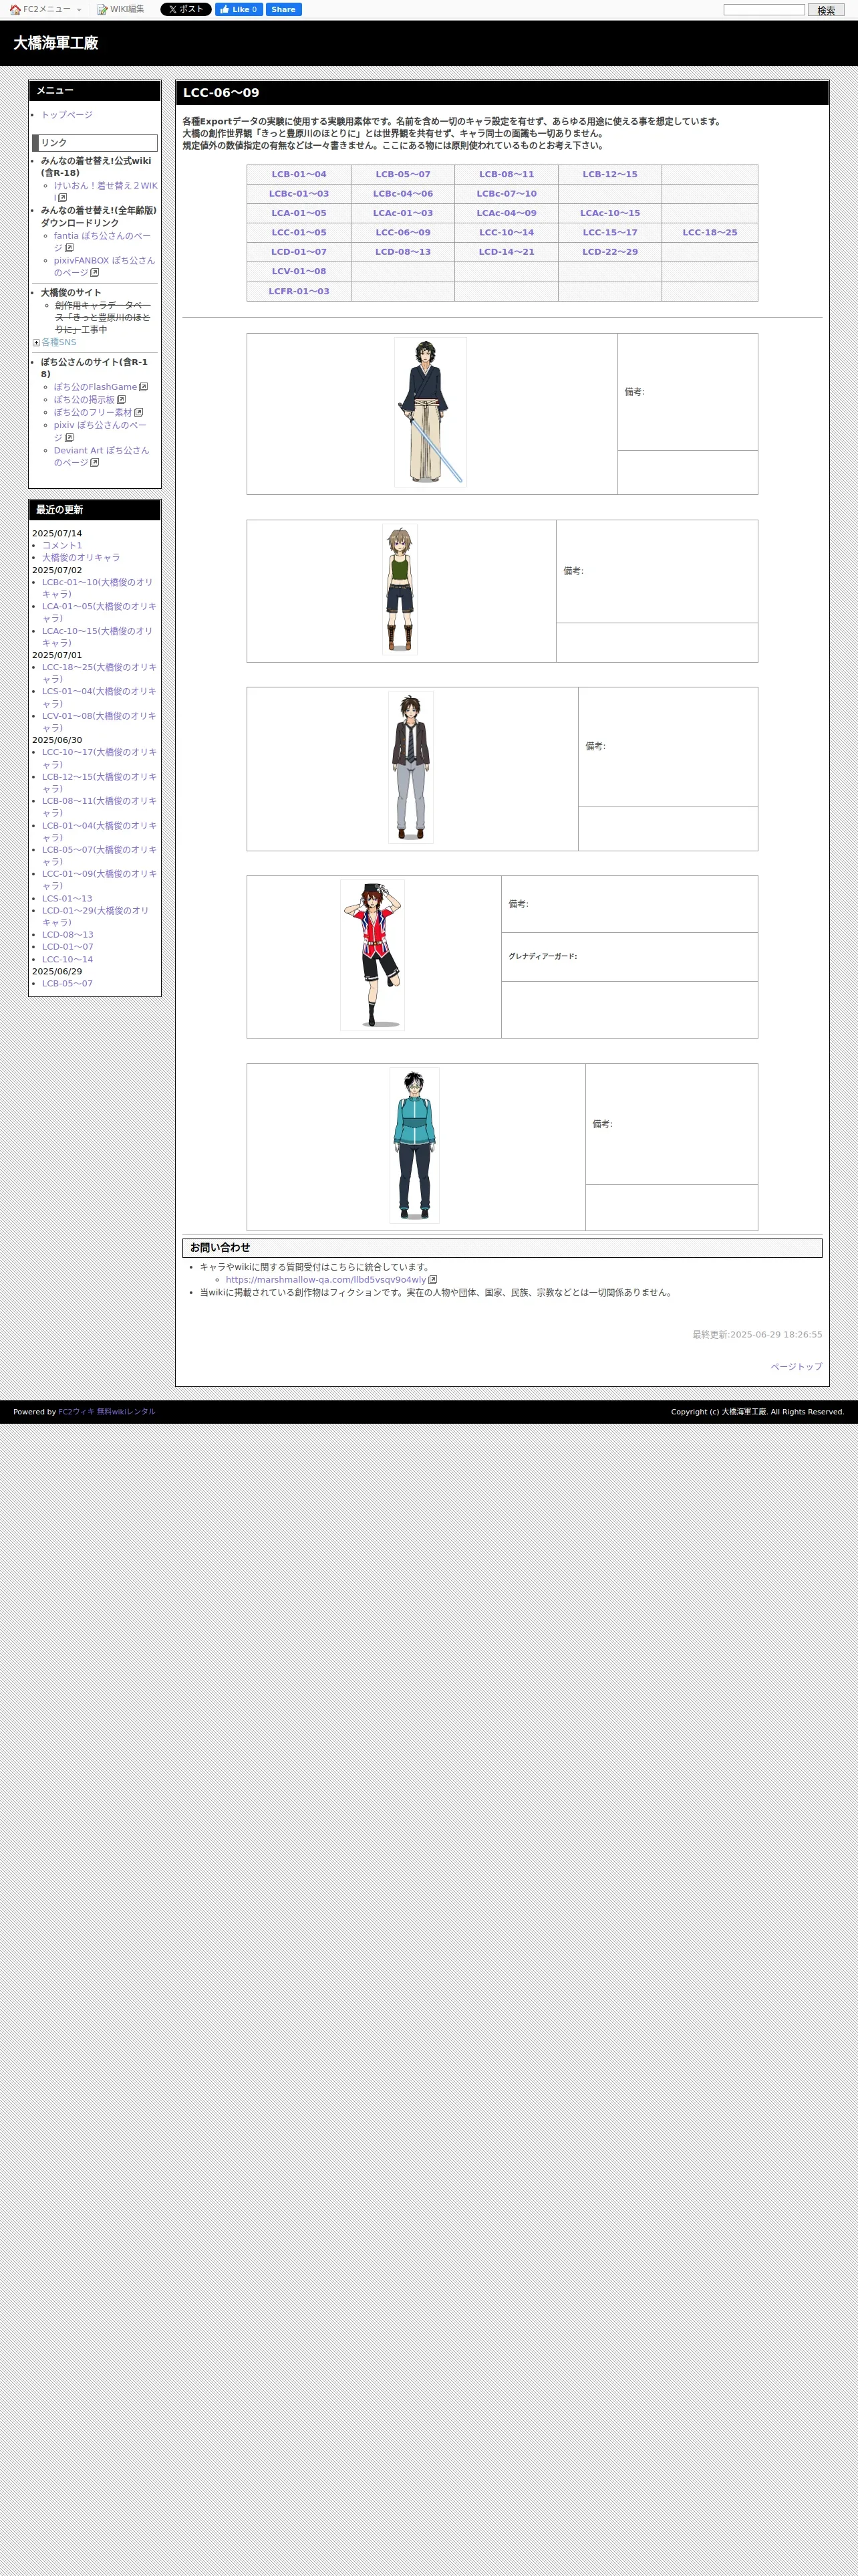Open the 無料wikiレンタル footer link
The image size is (858, 2576).
(x=126, y=1412)
